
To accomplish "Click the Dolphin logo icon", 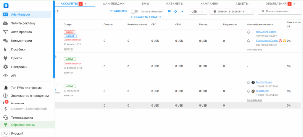I will (x=6, y=6).
